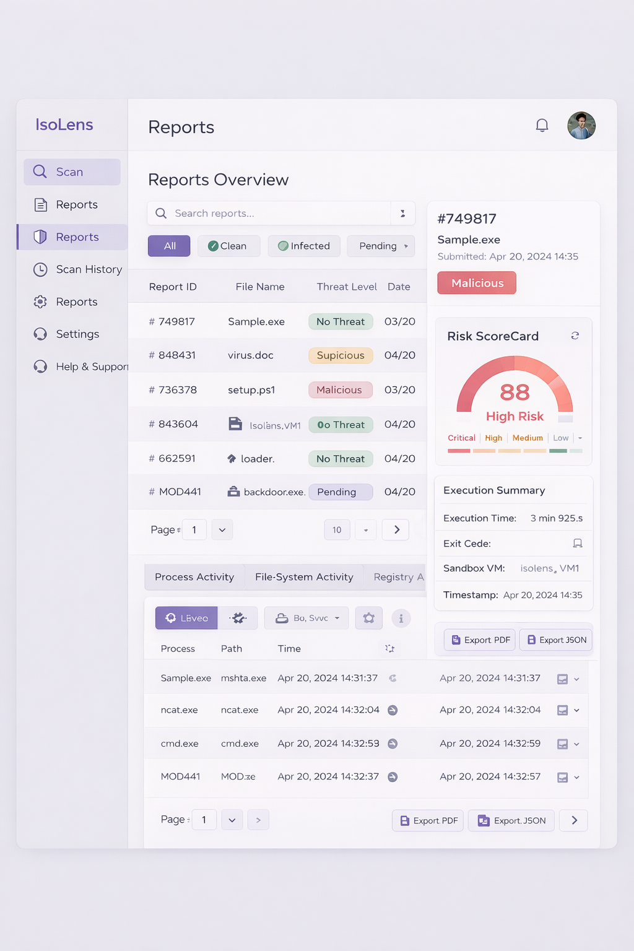Click the Export JSON button
This screenshot has height=951, width=634.
(511, 820)
